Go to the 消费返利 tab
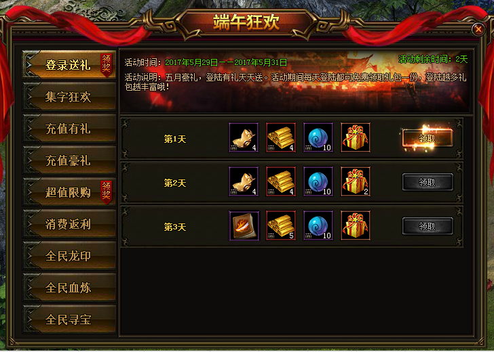Image resolution: width=494 pixels, height=352 pixels. 69,224
